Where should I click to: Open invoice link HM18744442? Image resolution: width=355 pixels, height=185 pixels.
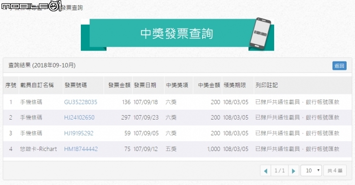pos(81,149)
